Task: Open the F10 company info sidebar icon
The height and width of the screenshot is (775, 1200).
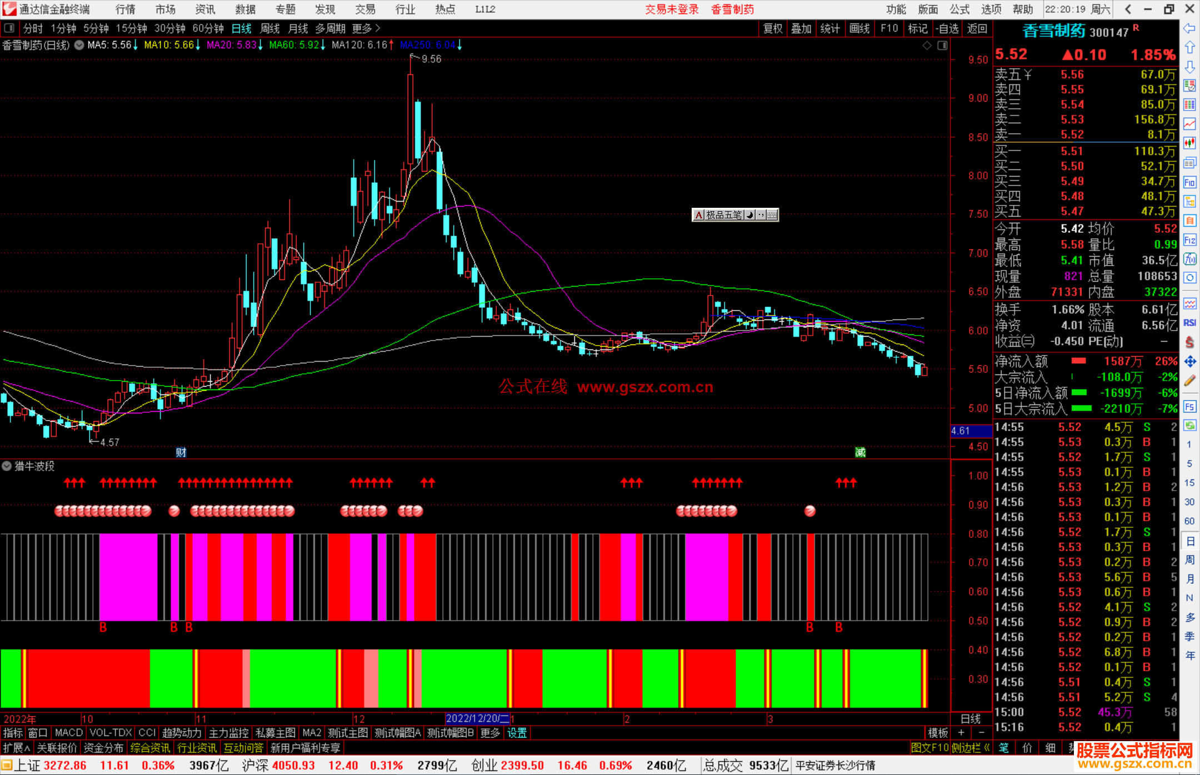Action: click(x=1189, y=182)
